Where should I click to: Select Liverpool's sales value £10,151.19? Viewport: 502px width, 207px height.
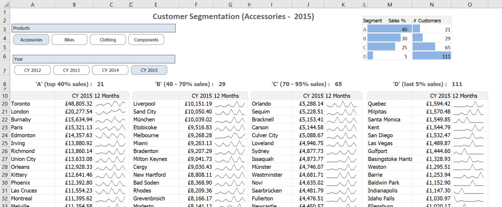click(x=196, y=104)
